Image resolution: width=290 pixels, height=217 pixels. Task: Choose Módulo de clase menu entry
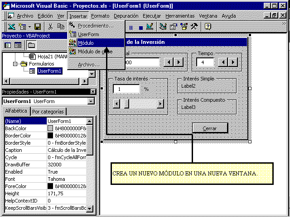(x=96, y=52)
